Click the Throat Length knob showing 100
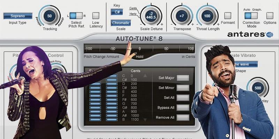This screenshot has width=279, height=139. (x=207, y=16)
